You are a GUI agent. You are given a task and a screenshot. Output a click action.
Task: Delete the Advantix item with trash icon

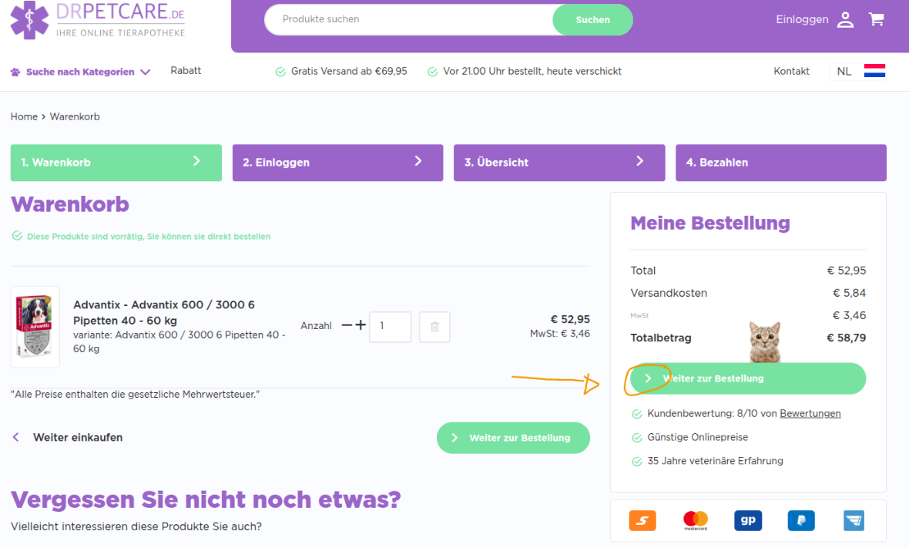click(434, 327)
